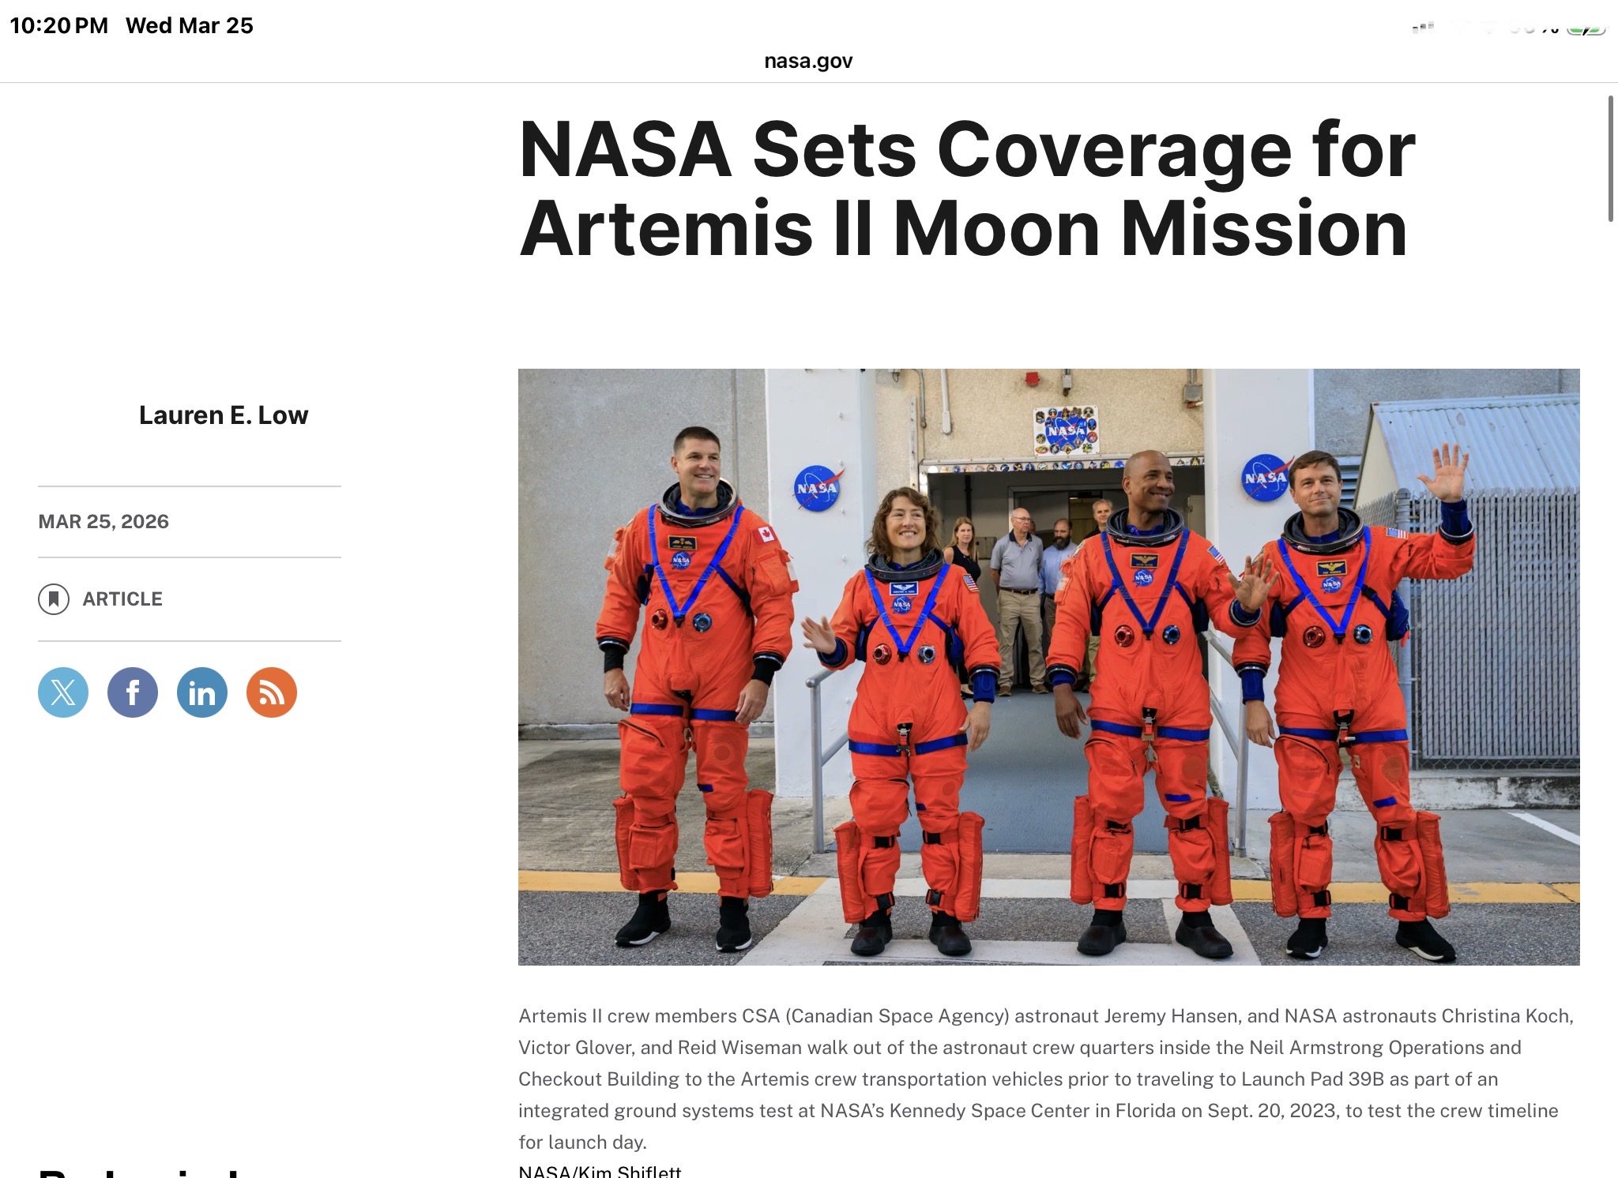Tap the green charging battery icon

point(1586,29)
